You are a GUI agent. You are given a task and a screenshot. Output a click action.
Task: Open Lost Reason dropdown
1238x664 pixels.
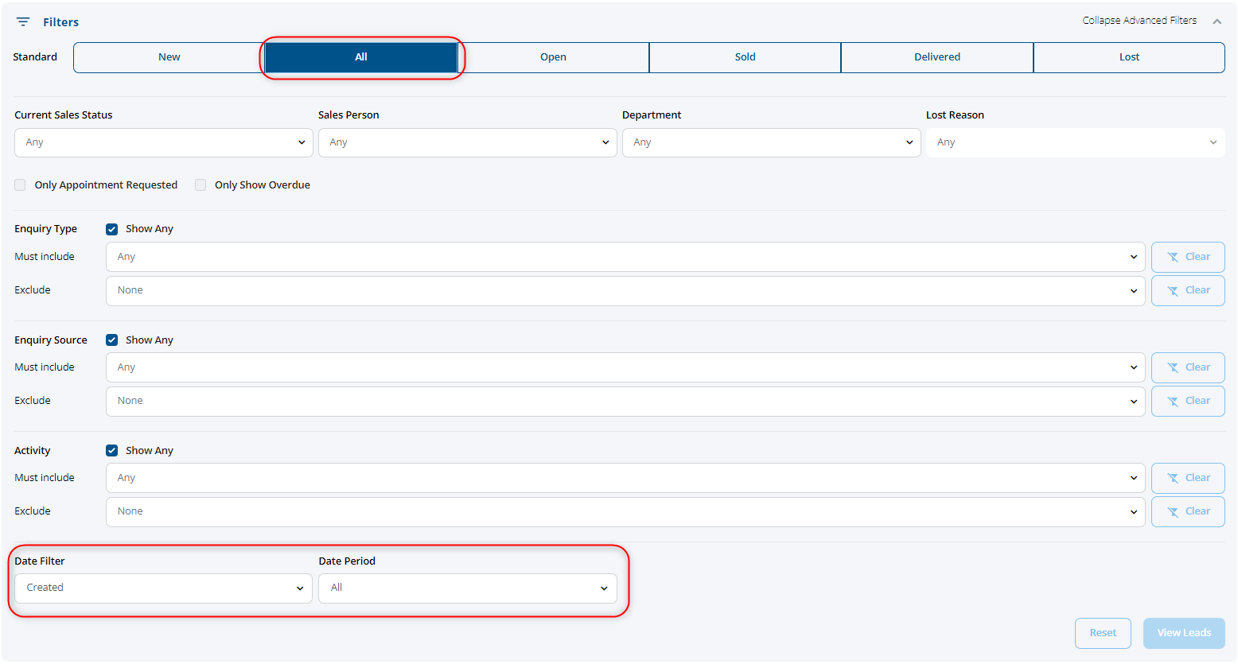1076,142
